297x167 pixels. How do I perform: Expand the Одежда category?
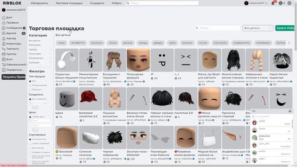(51, 50)
